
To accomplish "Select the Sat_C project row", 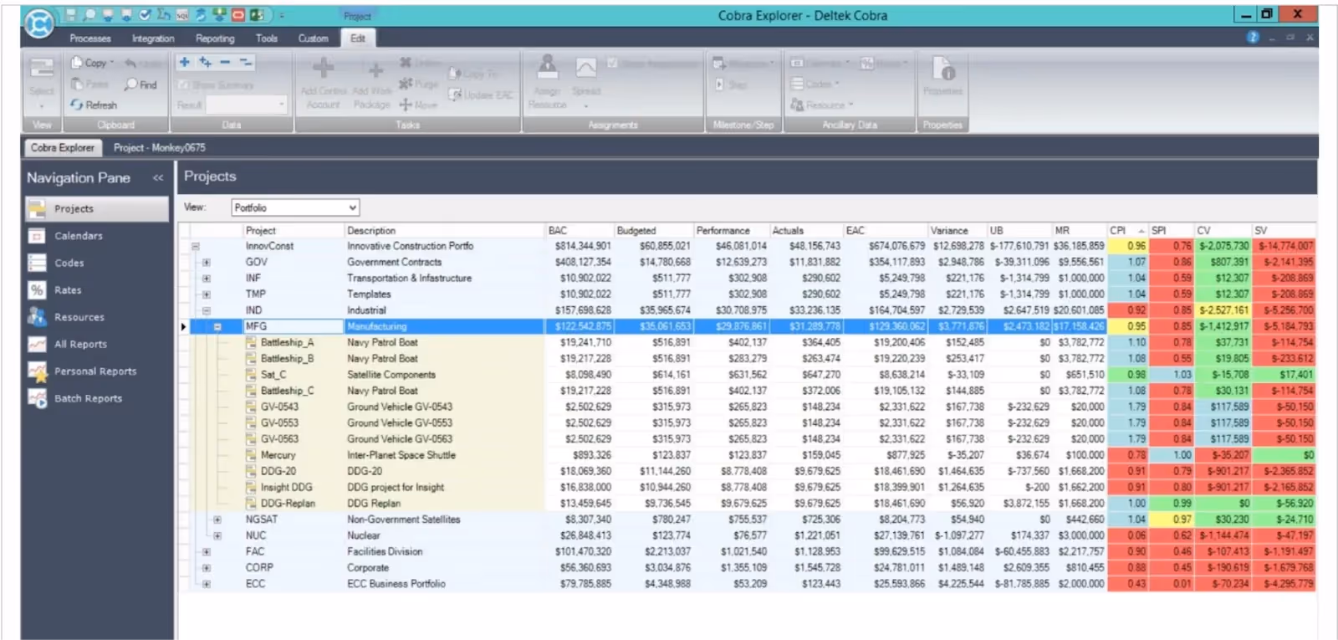I will [746, 375].
